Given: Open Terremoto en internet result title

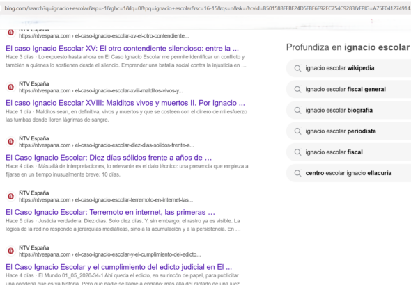Looking at the screenshot, I should [x=110, y=212].
